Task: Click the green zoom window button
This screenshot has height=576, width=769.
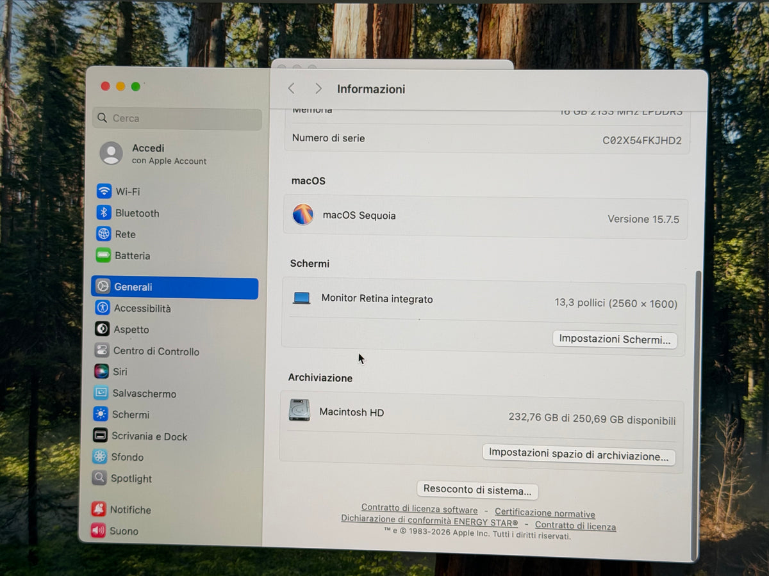Action: point(135,86)
